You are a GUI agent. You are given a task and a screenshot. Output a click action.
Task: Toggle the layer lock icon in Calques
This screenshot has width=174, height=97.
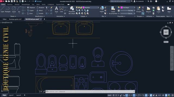click(x=81, y=8)
